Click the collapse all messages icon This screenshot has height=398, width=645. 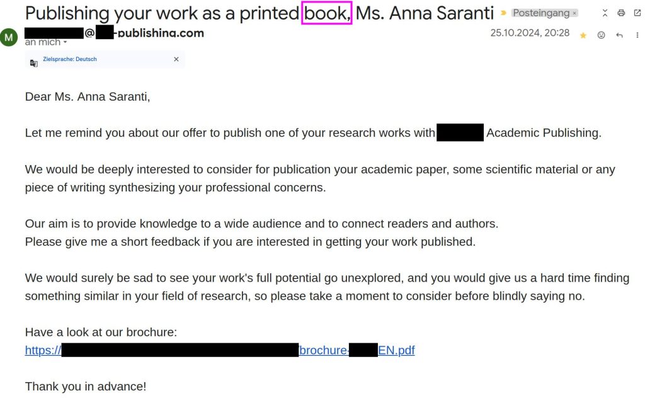tap(605, 13)
